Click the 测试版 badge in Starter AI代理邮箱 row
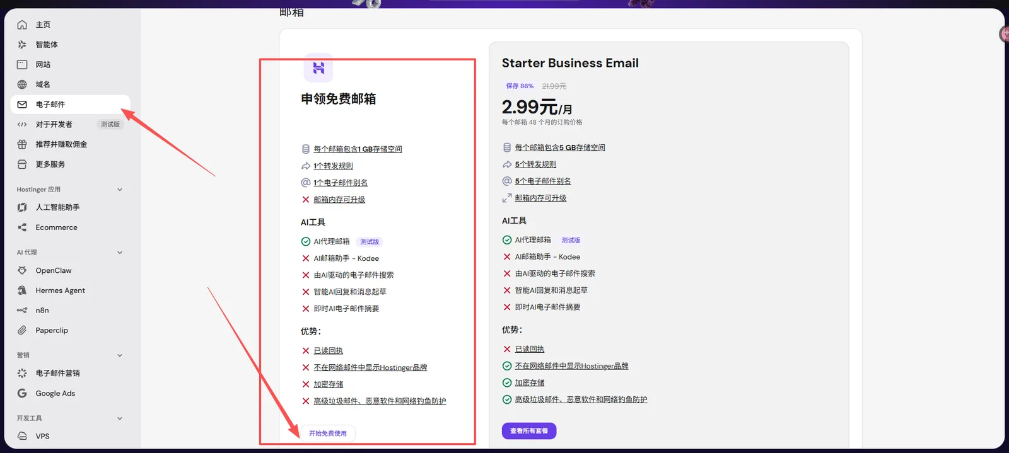 coord(571,240)
